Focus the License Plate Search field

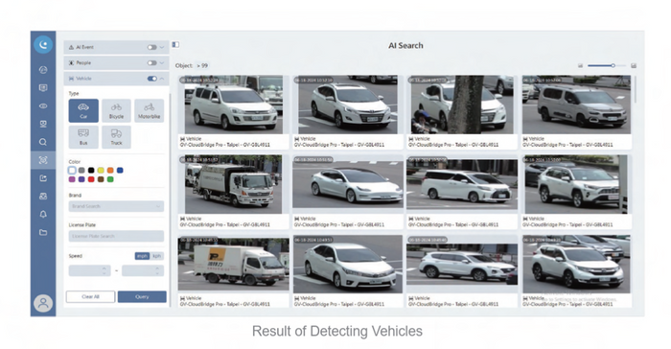(x=116, y=236)
